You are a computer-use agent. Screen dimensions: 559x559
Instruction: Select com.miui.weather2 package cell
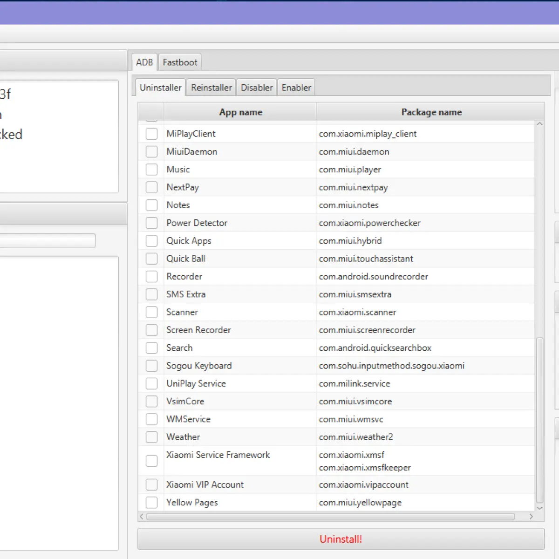click(425, 437)
